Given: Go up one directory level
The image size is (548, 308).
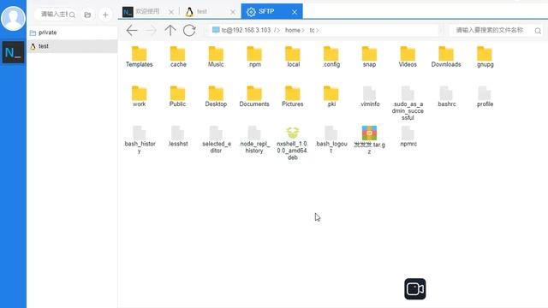Looking at the screenshot, I should pos(170,31).
